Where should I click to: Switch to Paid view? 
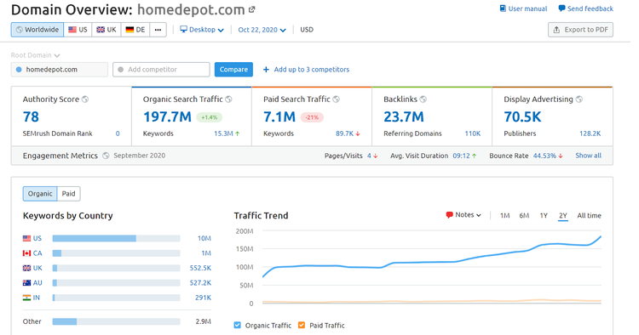[x=68, y=194]
